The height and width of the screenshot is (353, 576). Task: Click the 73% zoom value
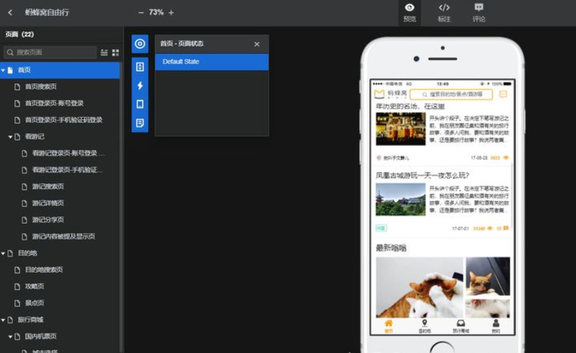point(156,13)
